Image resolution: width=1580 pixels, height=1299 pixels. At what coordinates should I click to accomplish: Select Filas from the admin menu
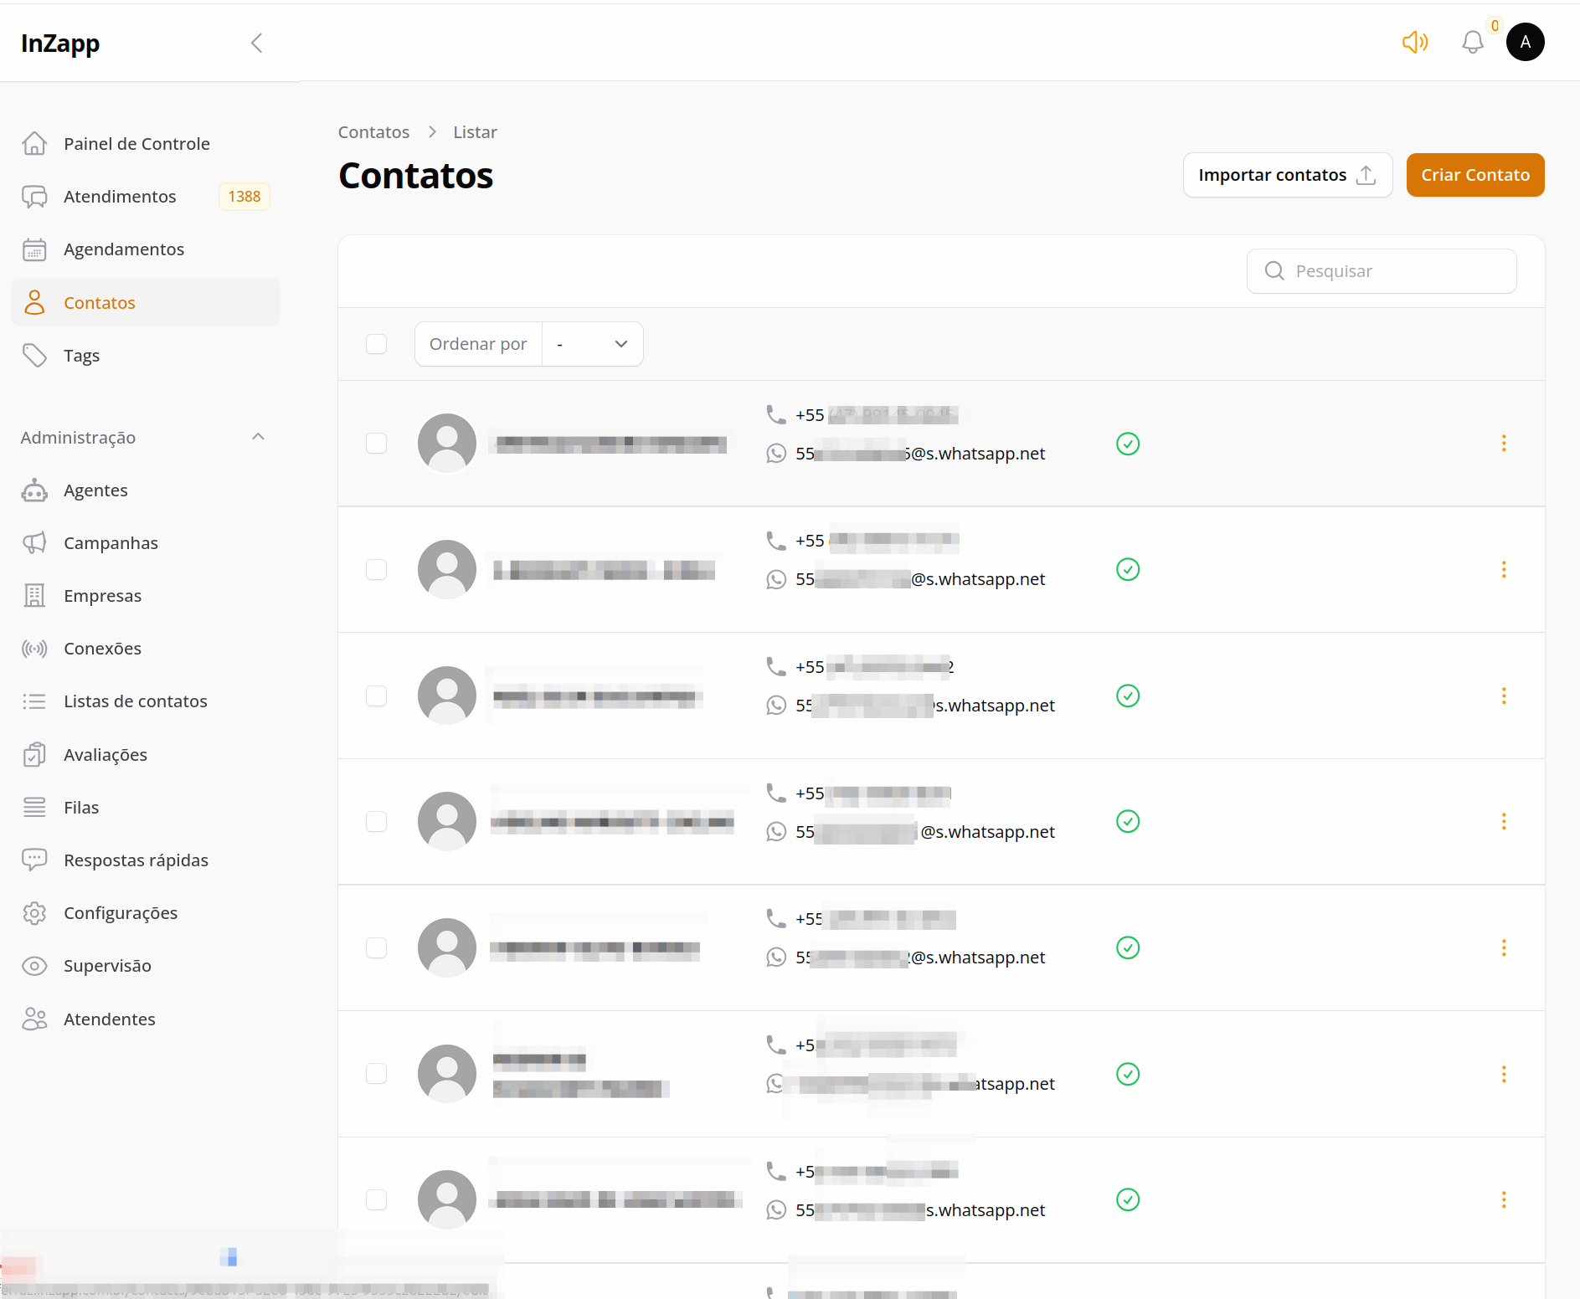[81, 807]
